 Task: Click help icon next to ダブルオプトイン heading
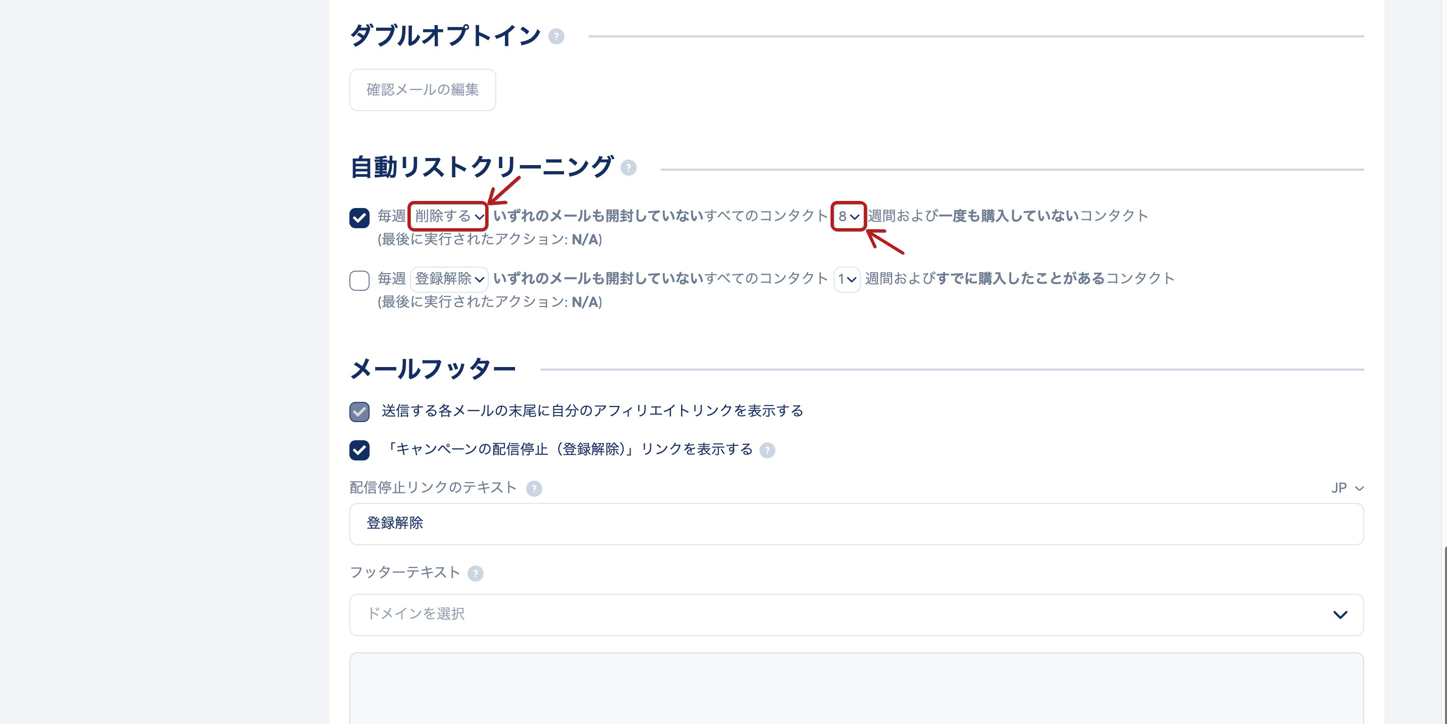point(555,36)
